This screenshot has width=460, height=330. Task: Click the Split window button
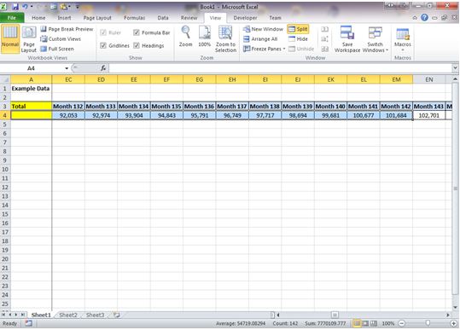coord(298,29)
